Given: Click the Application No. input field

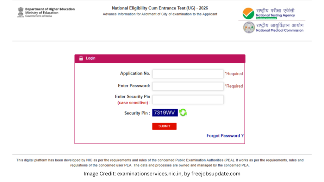Looking at the screenshot, I should pos(188,74).
